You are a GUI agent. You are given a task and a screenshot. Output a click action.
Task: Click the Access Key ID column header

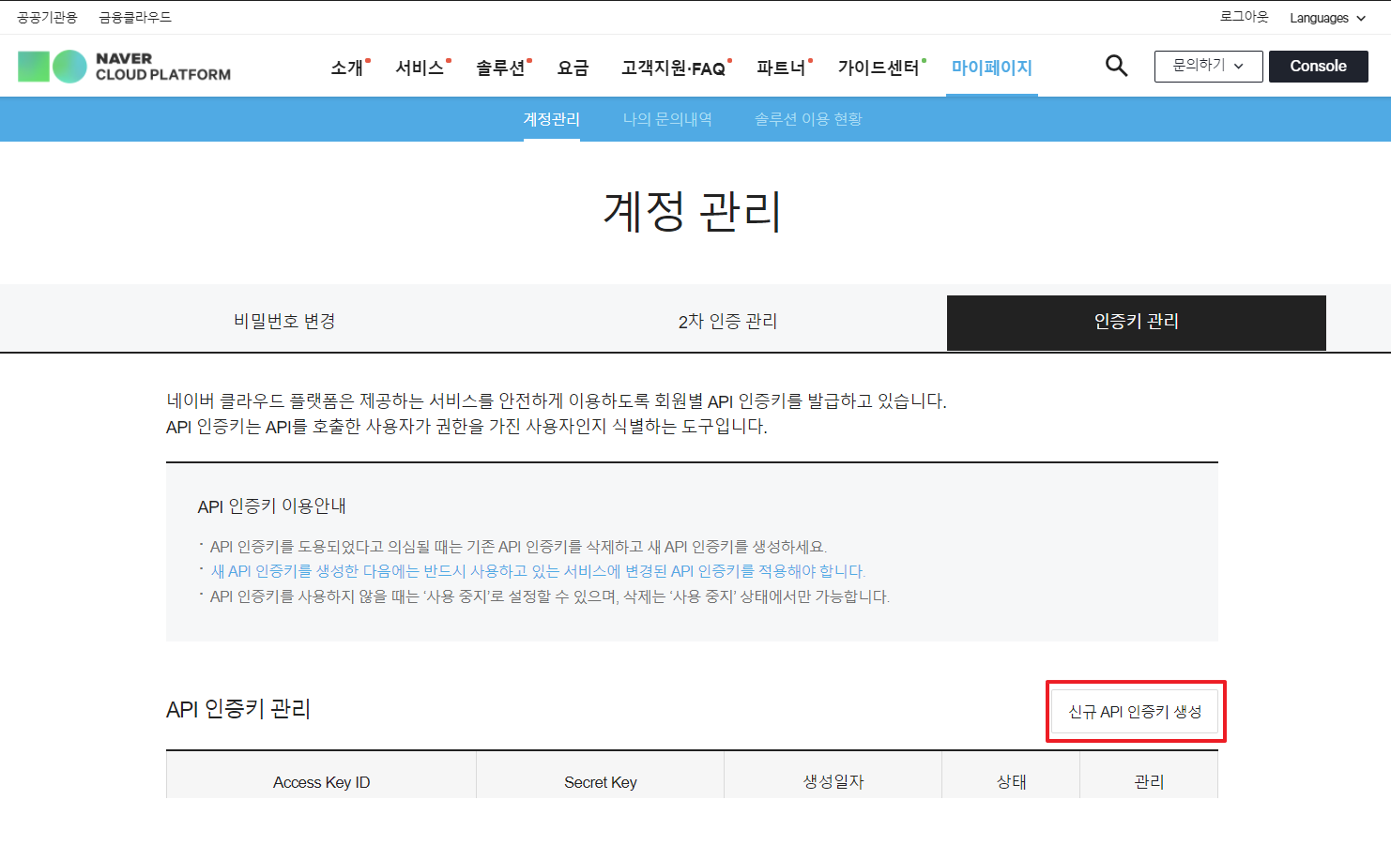click(x=321, y=782)
